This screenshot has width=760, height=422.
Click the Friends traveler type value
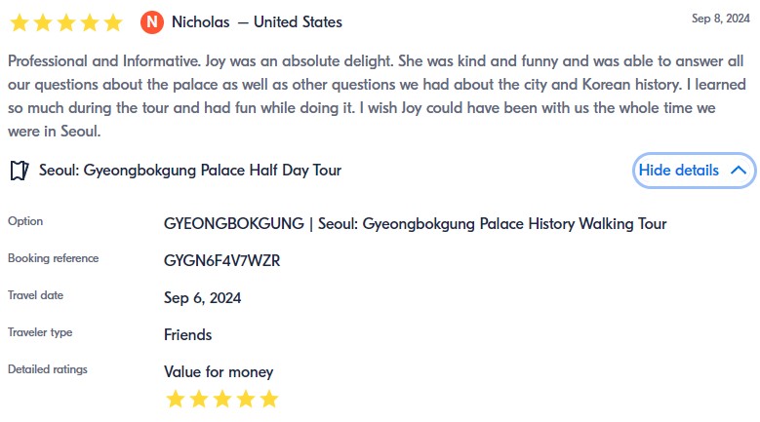tap(187, 335)
